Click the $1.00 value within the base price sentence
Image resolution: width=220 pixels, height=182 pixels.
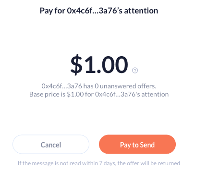pyautogui.click(x=75, y=94)
